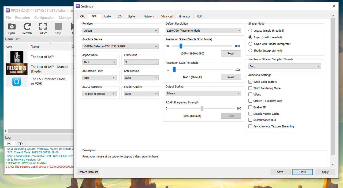343x188 pixels.
Task: Open the Renderer dropdown showing Vulkan
Action: coord(121,31)
